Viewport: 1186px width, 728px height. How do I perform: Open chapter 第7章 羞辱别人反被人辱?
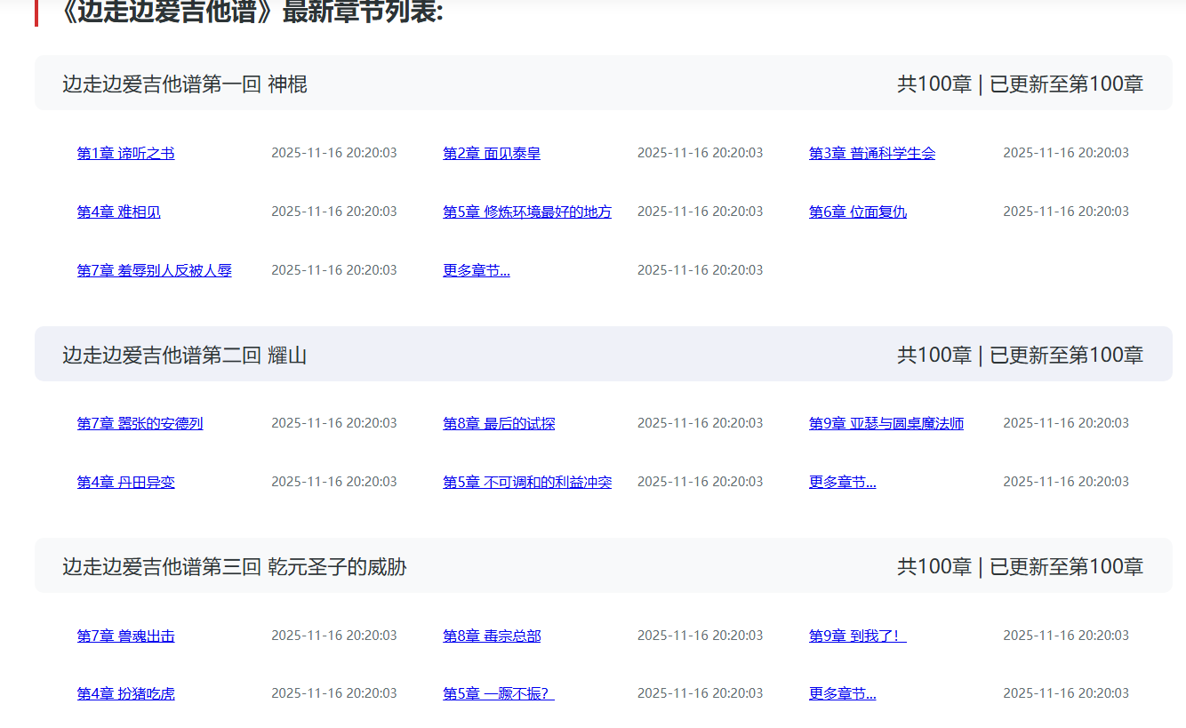click(154, 269)
